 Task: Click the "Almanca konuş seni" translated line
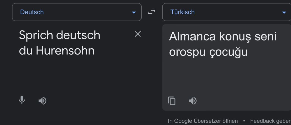tap(223, 36)
